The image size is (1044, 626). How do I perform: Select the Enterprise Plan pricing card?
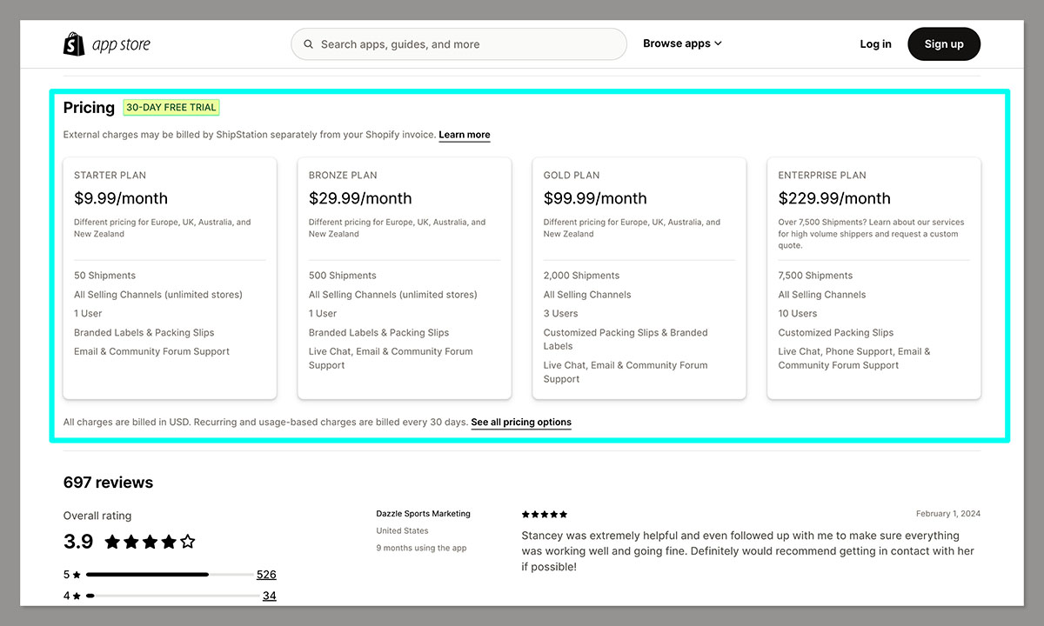point(873,278)
